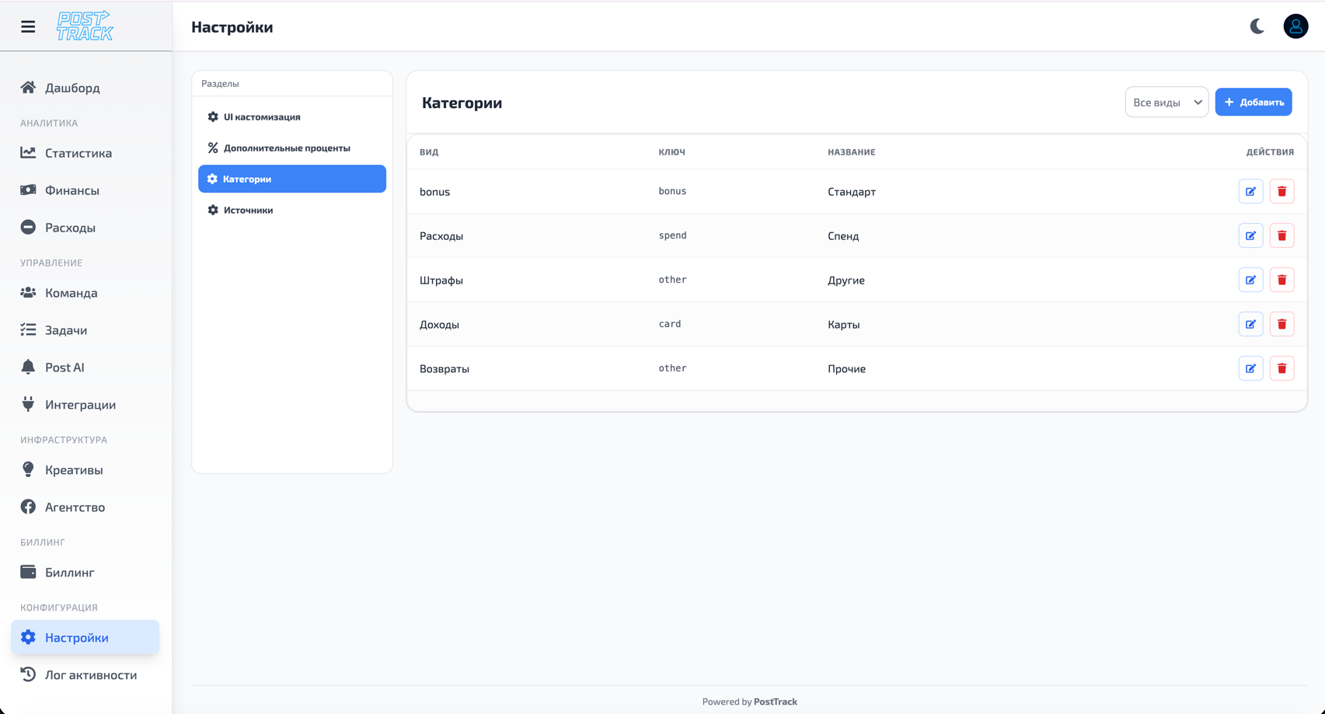Navigate to the Post AI page
This screenshot has width=1325, height=714.
pos(65,367)
